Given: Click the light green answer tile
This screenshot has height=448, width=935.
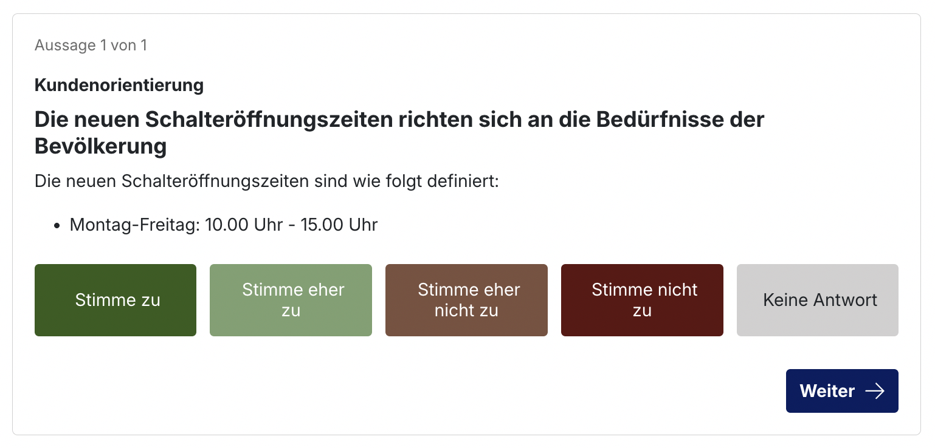Looking at the screenshot, I should point(291,300).
